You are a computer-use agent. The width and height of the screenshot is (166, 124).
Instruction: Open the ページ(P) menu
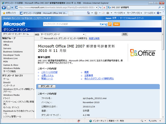(119, 13)
